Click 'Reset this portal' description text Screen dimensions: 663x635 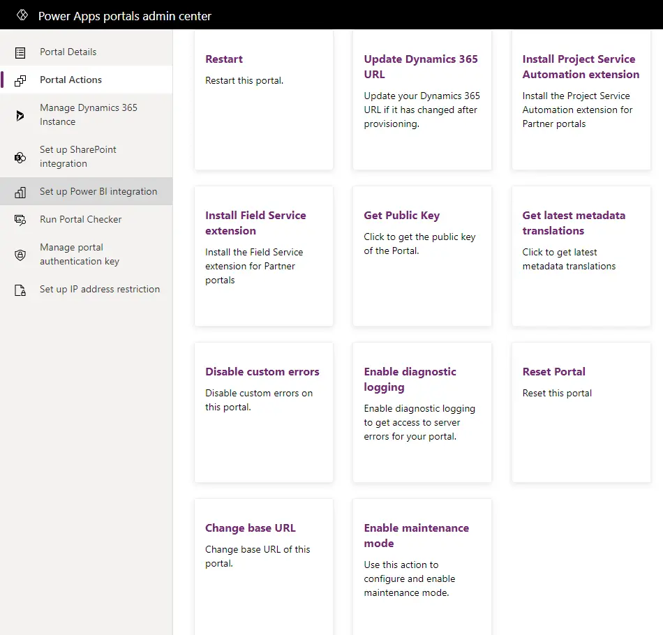point(557,393)
